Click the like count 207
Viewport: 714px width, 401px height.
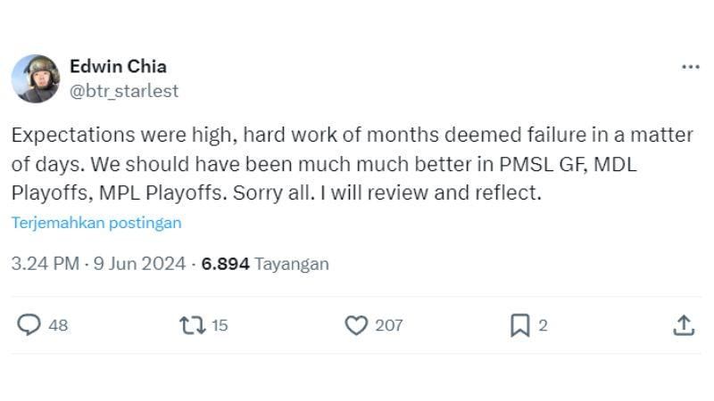pos(389,325)
